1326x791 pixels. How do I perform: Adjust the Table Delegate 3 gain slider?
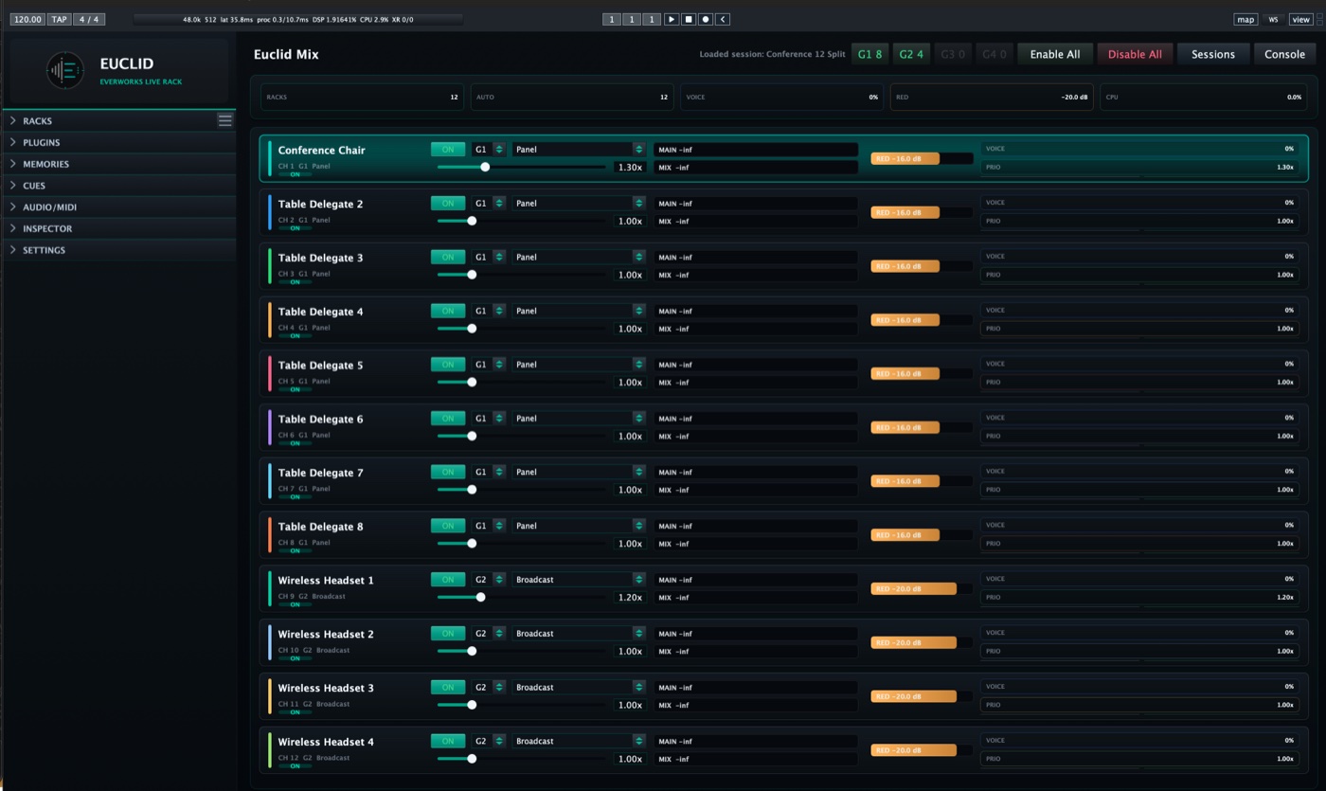pyautogui.click(x=521, y=275)
